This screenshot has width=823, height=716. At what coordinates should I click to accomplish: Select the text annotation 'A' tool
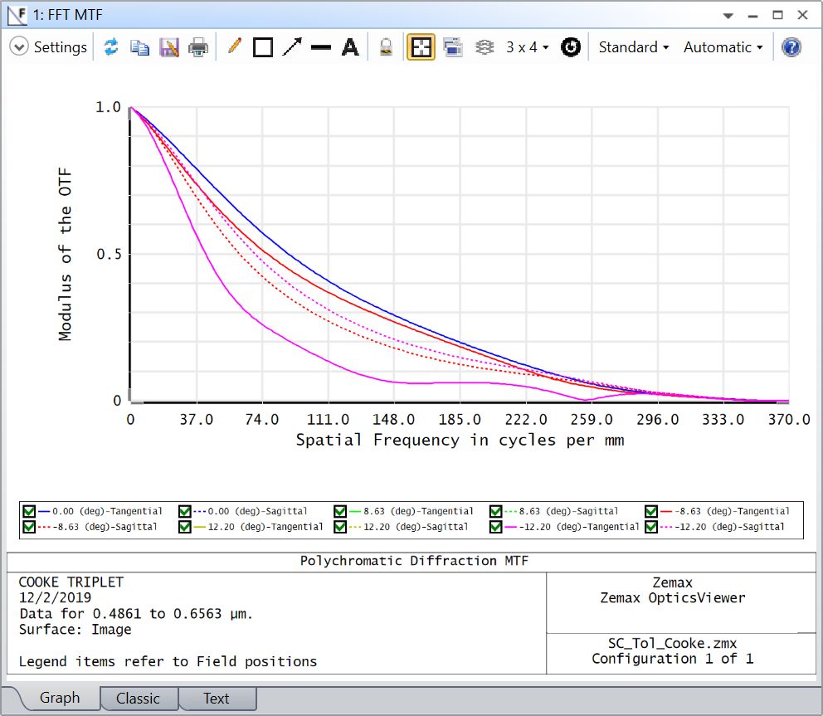(350, 47)
